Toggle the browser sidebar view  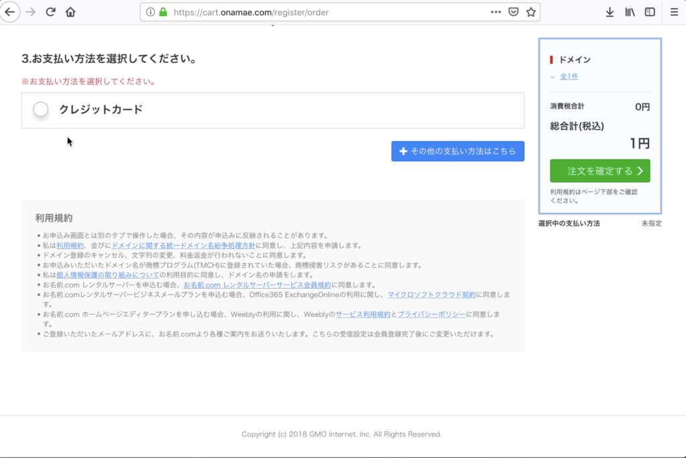point(648,11)
